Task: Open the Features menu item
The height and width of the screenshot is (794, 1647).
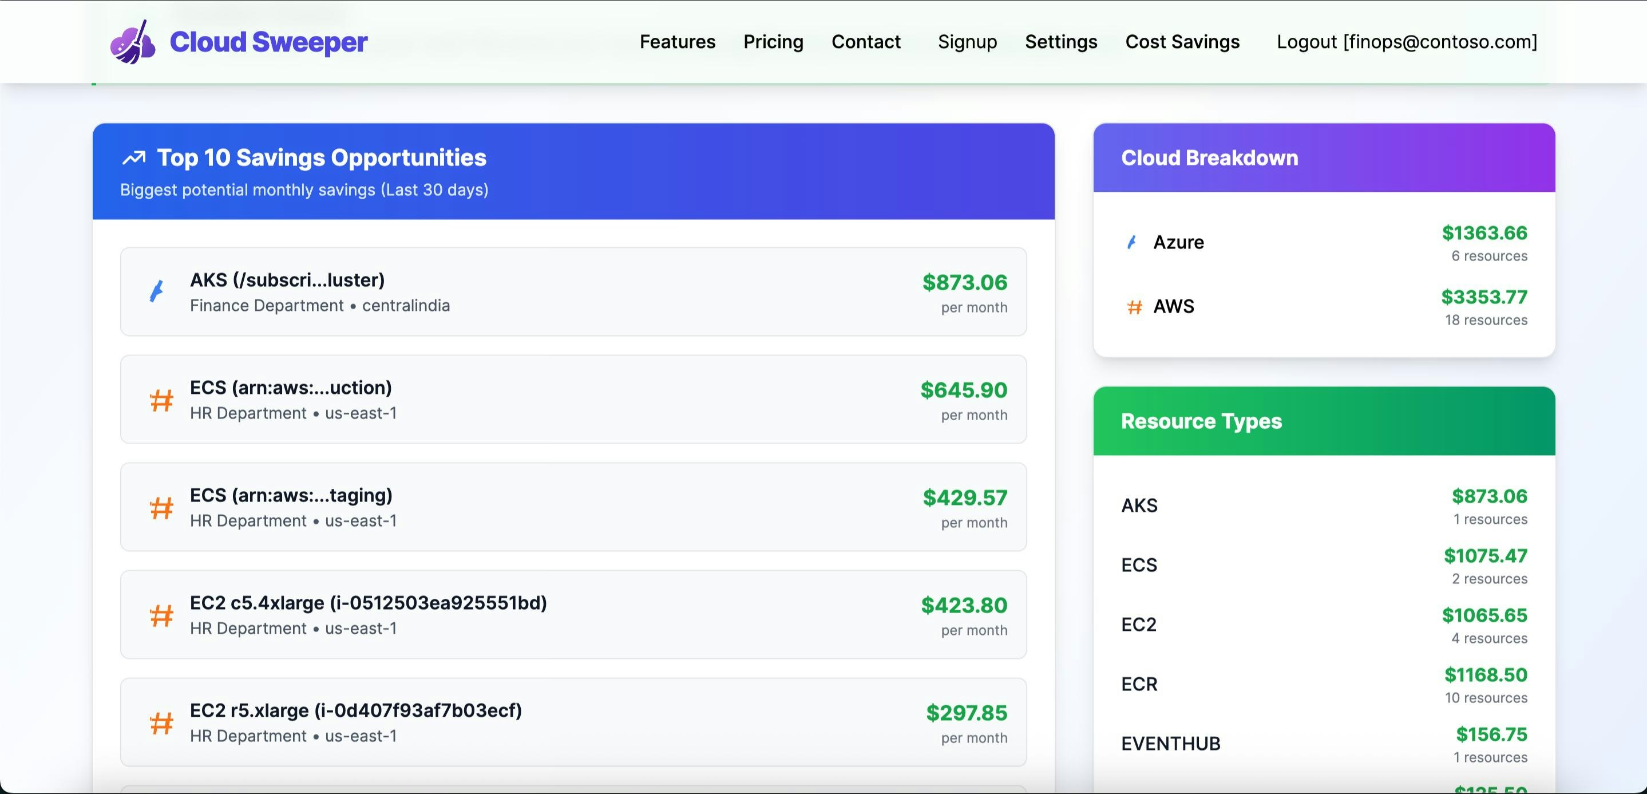Action: coord(677,42)
